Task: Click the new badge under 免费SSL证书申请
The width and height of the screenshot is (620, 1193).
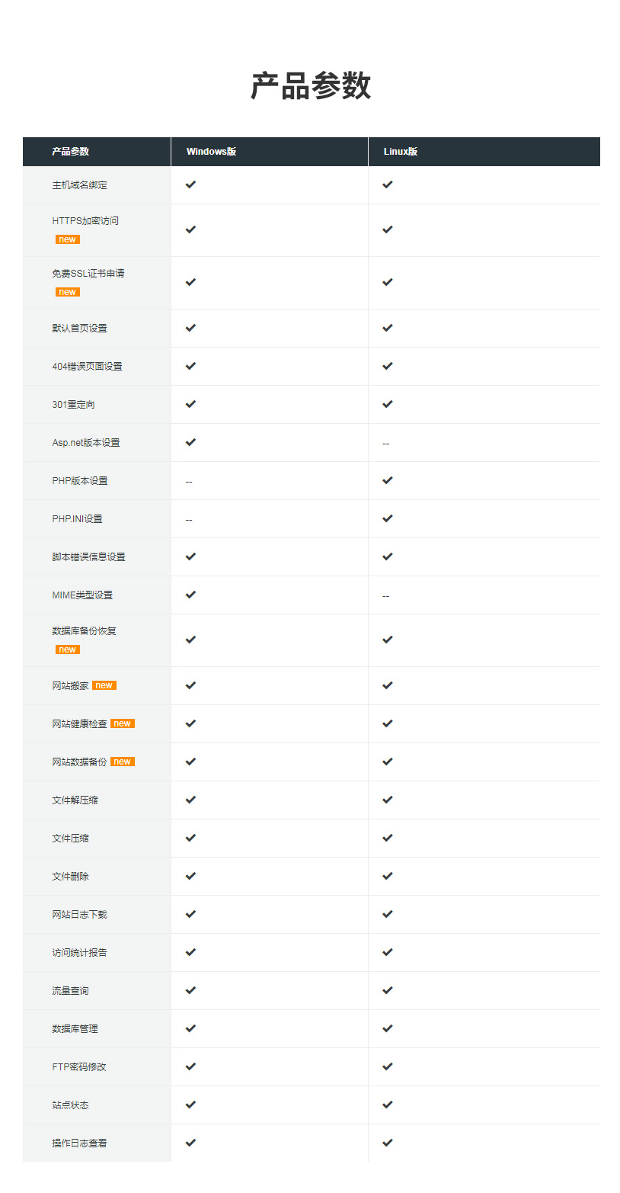Action: [68, 292]
